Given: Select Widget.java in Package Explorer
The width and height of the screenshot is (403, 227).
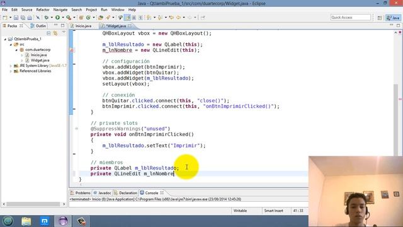Looking at the screenshot, I should pos(40,61).
